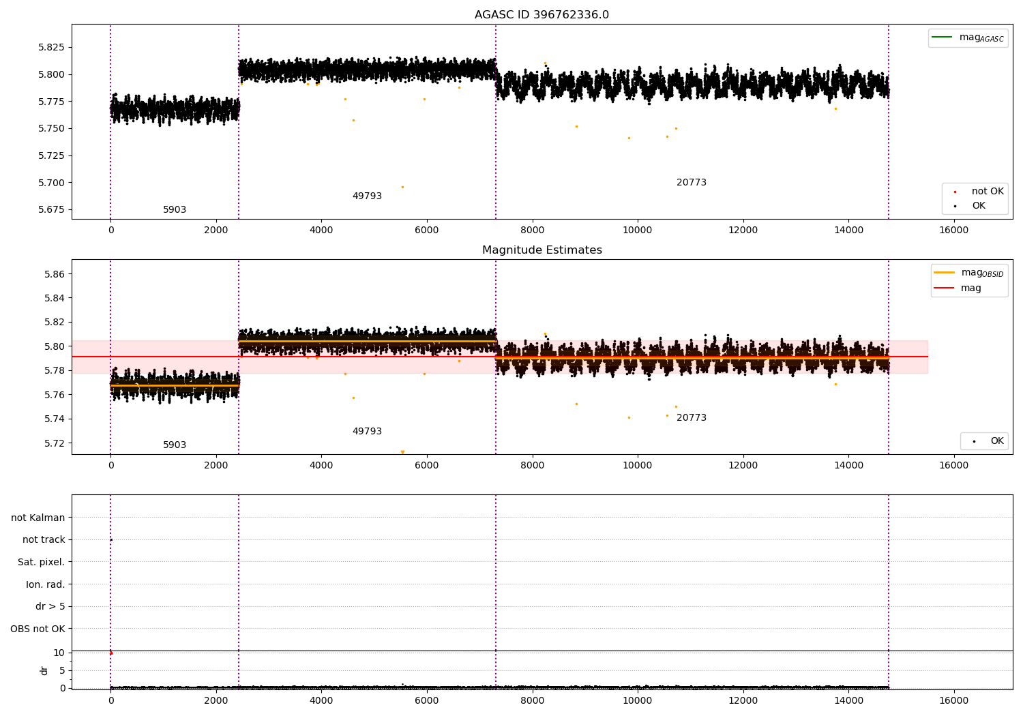1023x716 pixels.
Task: Click the 'Ion. rad.' flag label
Action: (x=46, y=584)
